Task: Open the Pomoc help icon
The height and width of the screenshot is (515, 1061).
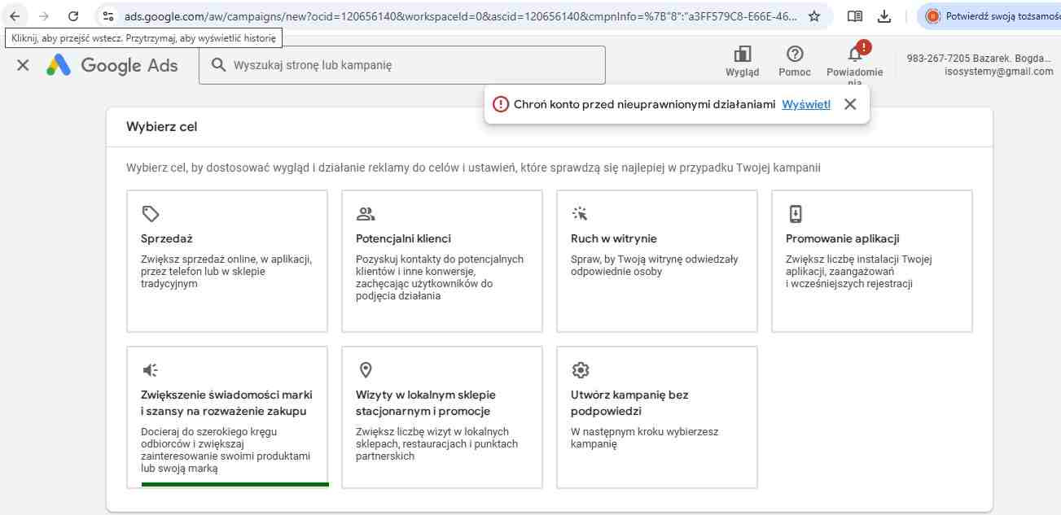Action: (x=794, y=61)
